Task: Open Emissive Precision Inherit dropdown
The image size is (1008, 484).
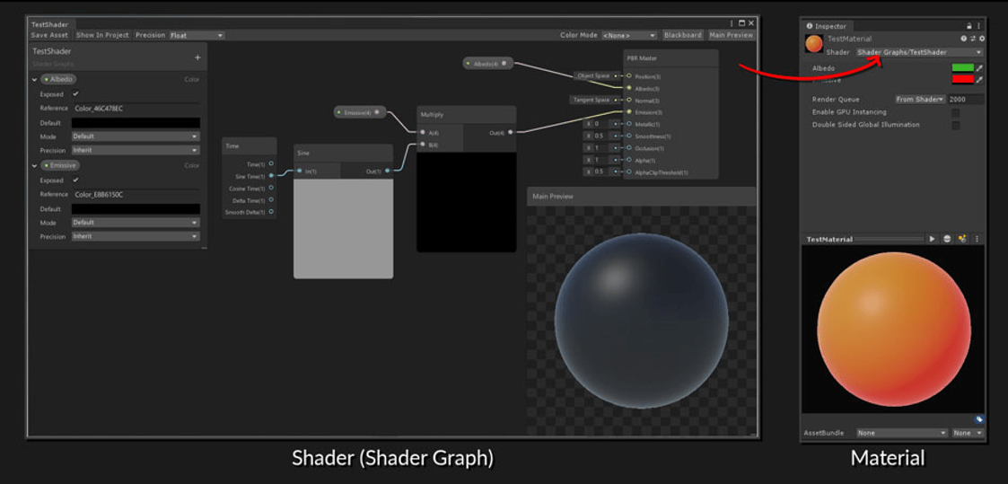Action: tap(136, 236)
